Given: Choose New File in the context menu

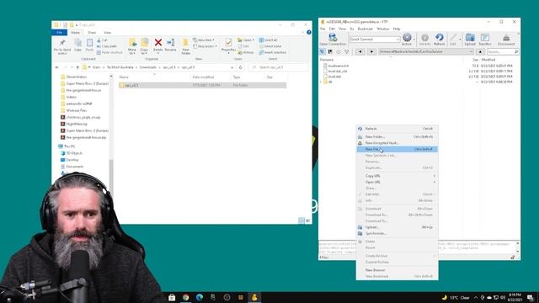Looking at the screenshot, I should [397, 149].
